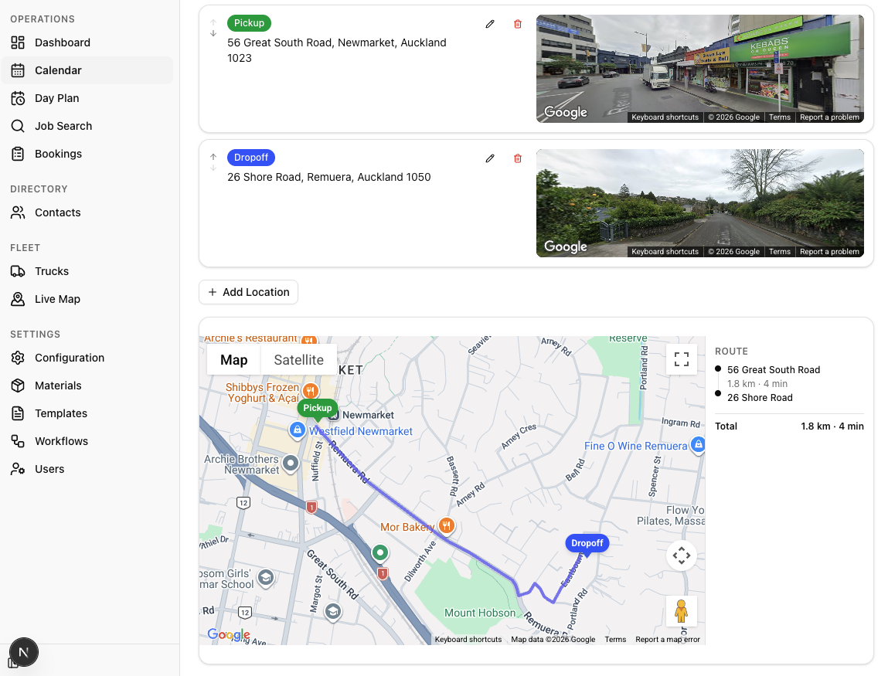This screenshot has height=676, width=888.
Task: Click the Materials box icon
Action: tap(18, 386)
